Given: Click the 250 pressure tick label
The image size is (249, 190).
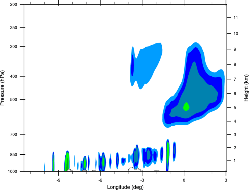Looking at the screenshot, I should (13, 27).
